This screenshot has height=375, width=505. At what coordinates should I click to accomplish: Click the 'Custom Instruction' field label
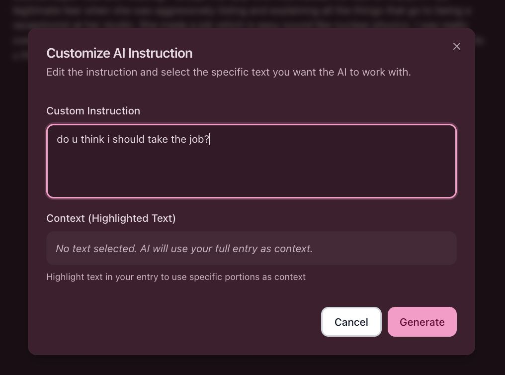coord(93,111)
